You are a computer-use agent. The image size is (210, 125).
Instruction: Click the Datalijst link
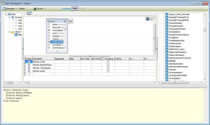[x=66, y=9]
